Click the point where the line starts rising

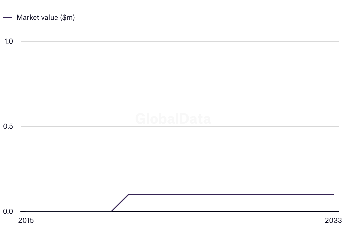[111, 211]
